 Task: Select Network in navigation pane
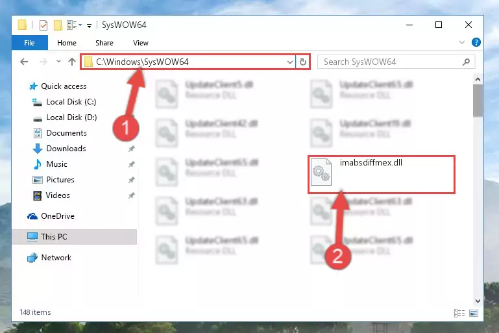coord(56,258)
